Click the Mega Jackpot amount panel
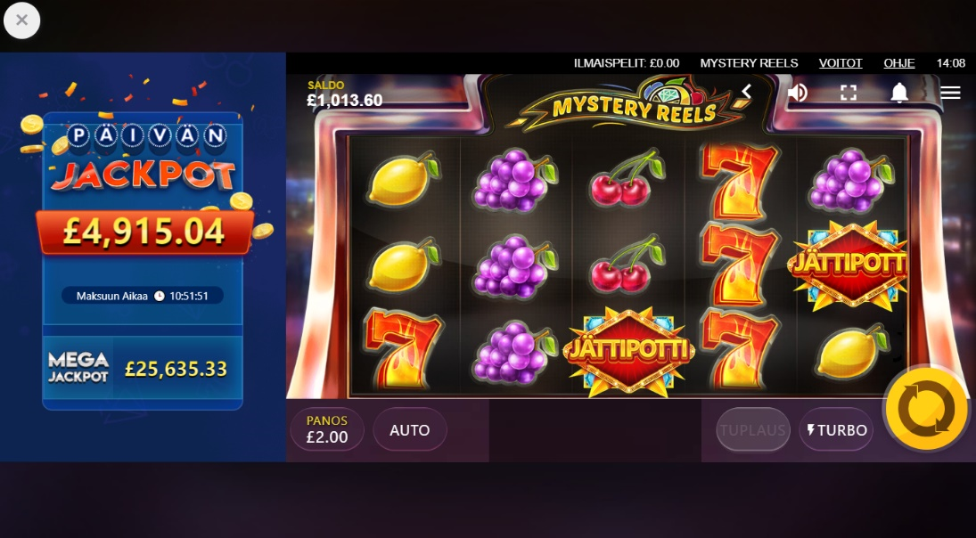The image size is (976, 538). [x=143, y=368]
